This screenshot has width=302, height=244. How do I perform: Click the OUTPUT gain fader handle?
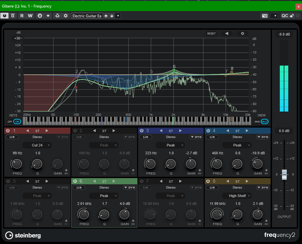[x=284, y=174]
